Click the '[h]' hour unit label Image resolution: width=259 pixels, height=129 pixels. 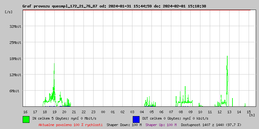coord(252,115)
